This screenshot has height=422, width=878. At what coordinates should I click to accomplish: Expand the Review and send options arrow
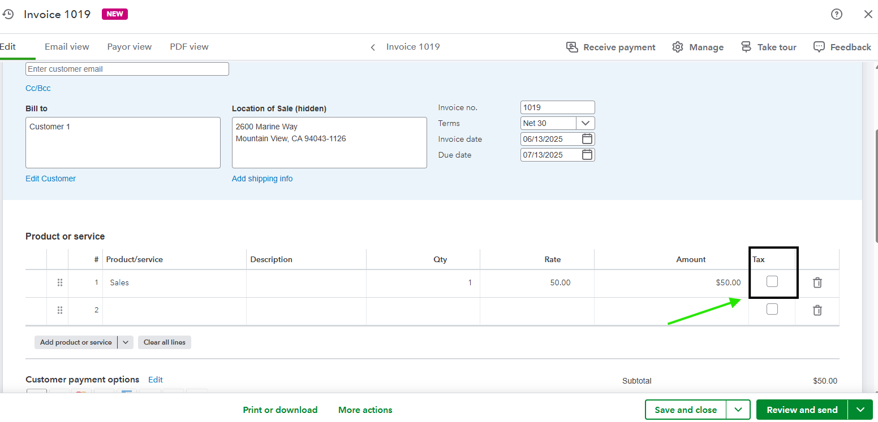pyautogui.click(x=860, y=410)
